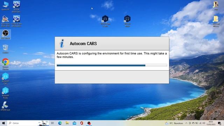This screenshot has width=224, height=126.
Task: Switch to the running app at the taskbar's end
Action: tap(89, 123)
